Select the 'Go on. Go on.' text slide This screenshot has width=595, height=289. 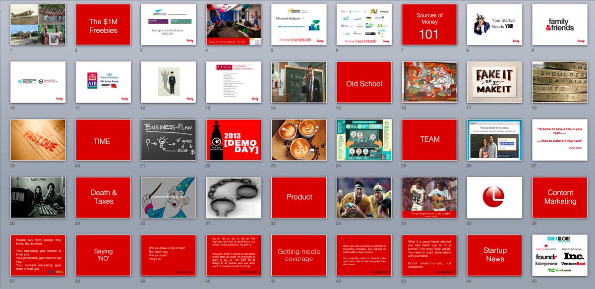click(234, 255)
